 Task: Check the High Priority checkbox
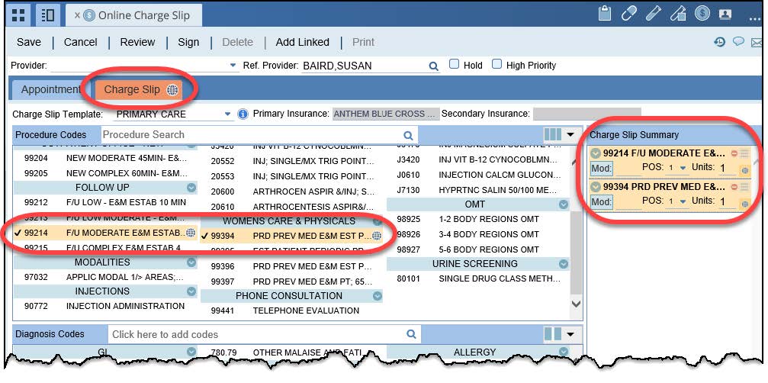pyautogui.click(x=497, y=65)
